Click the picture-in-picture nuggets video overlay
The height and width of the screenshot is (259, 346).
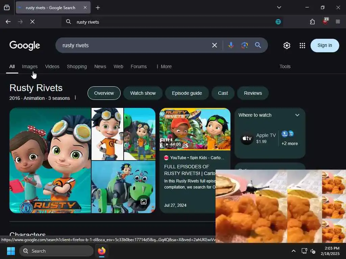click(x=281, y=206)
